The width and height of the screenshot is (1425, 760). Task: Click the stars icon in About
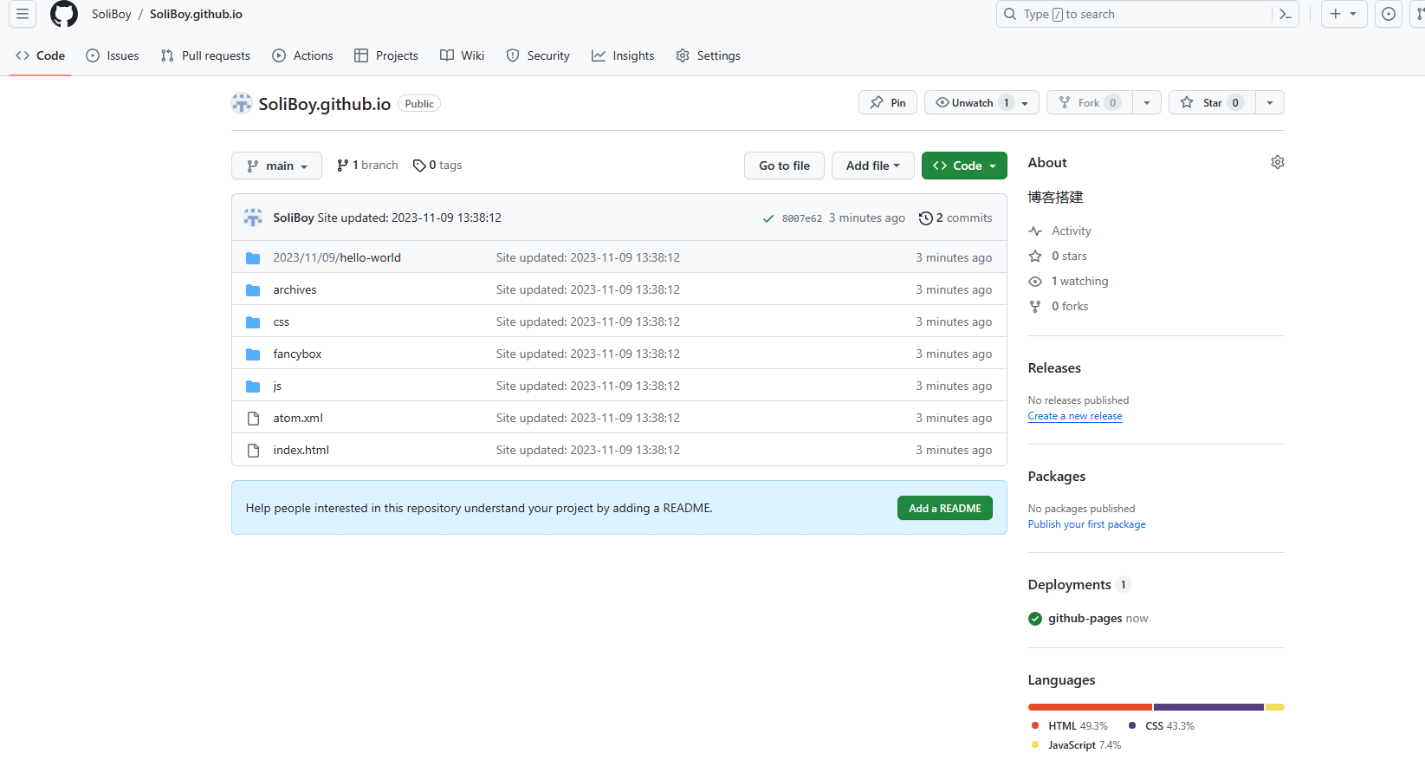coord(1035,257)
